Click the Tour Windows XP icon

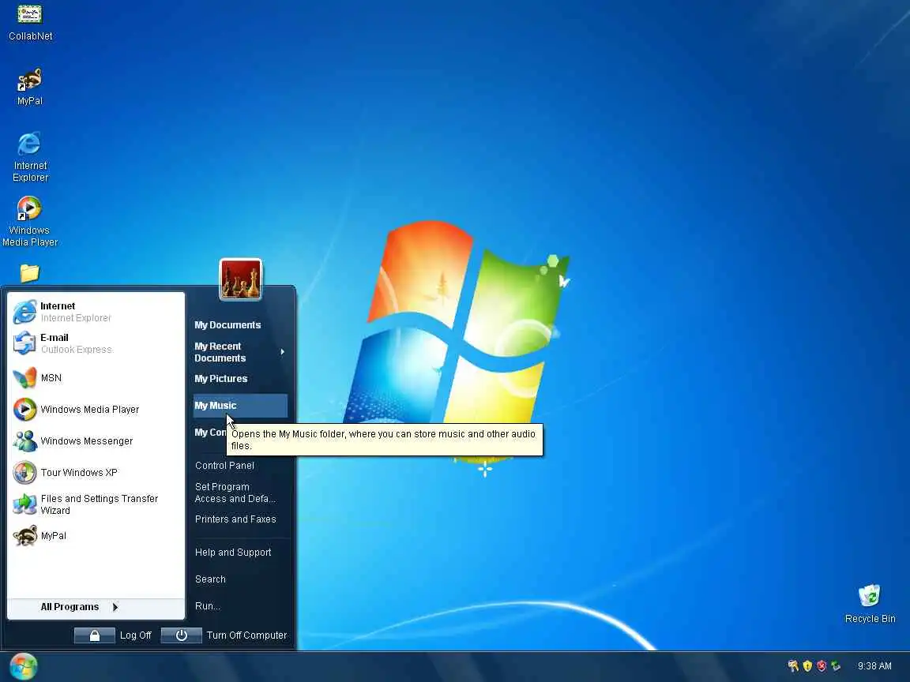(24, 473)
